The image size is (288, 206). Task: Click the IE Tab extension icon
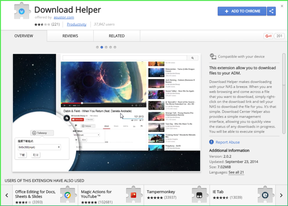coord(265,195)
